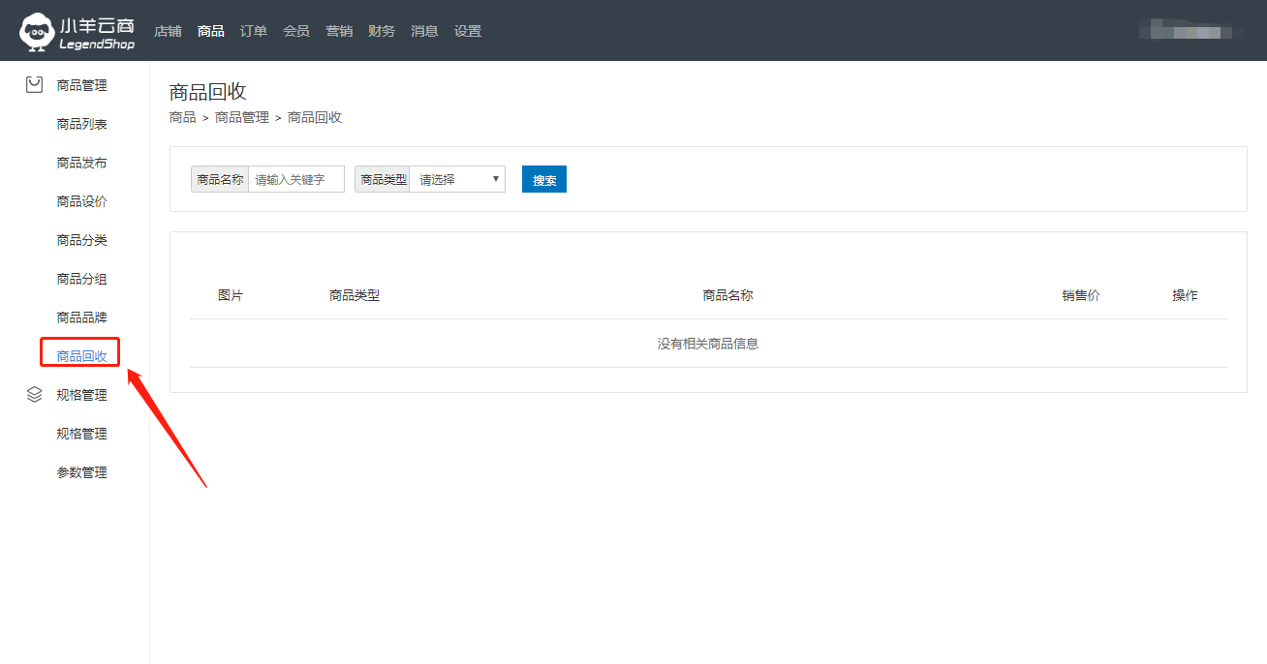Click the shopping bag icon beside 商品管理
The image size is (1267, 664).
click(x=34, y=85)
